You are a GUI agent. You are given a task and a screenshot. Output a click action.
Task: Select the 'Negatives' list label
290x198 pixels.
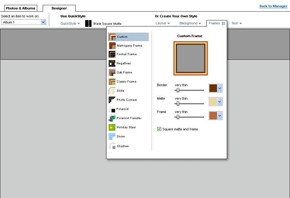[124, 63]
